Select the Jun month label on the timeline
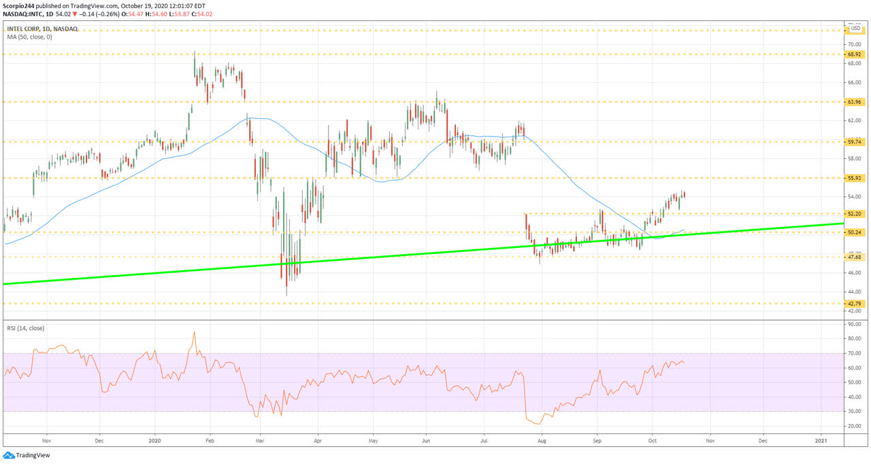Screen dimensions: 871x464 (426, 440)
